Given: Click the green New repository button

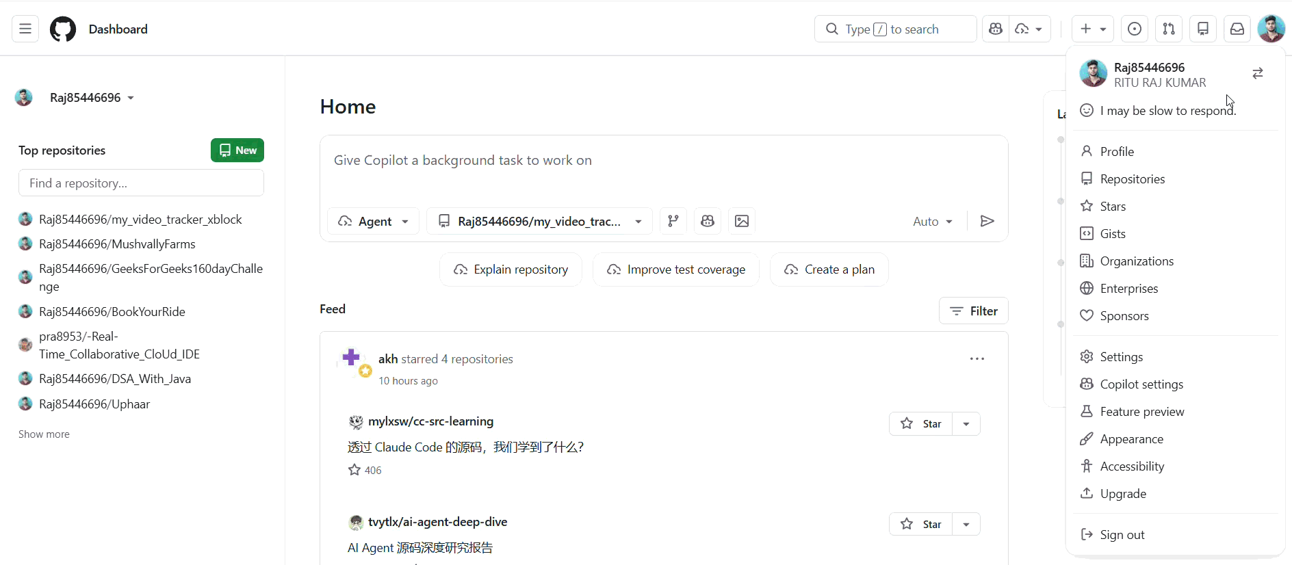Looking at the screenshot, I should click(x=237, y=150).
